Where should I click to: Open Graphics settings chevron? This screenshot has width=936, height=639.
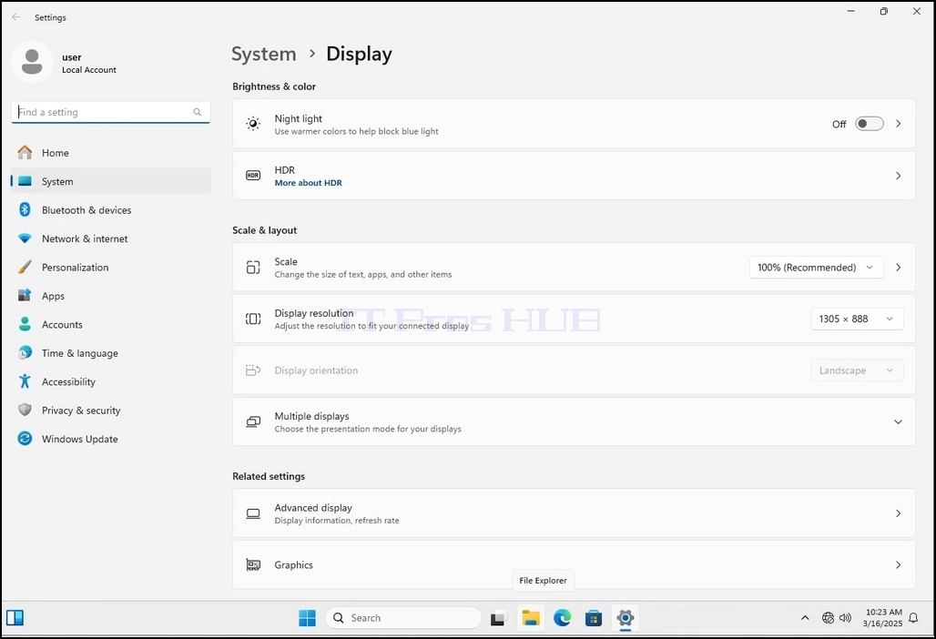click(899, 565)
